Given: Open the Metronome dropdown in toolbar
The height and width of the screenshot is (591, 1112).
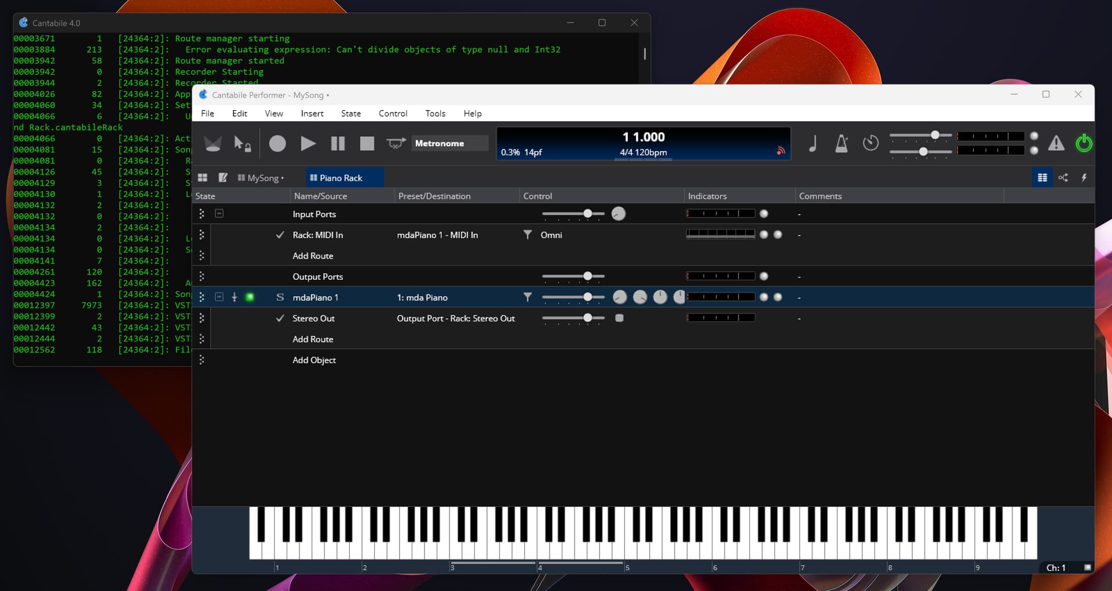Looking at the screenshot, I should 449,143.
